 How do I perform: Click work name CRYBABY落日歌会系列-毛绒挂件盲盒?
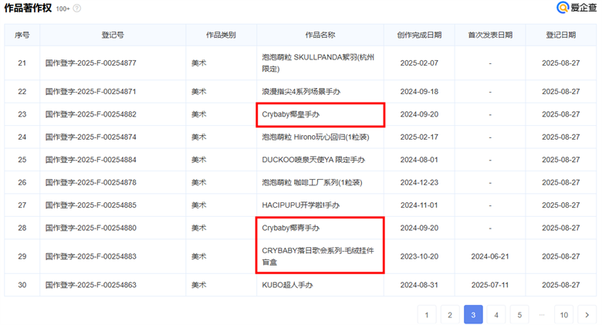pos(318,256)
